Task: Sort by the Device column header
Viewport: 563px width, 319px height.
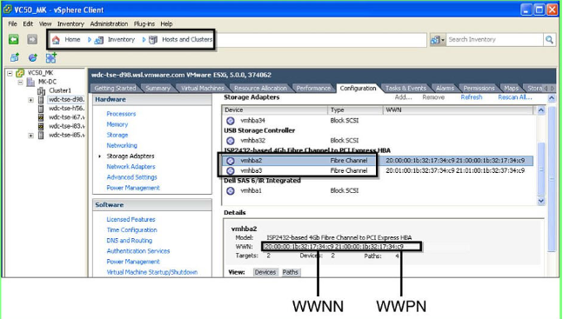Action: [275, 110]
